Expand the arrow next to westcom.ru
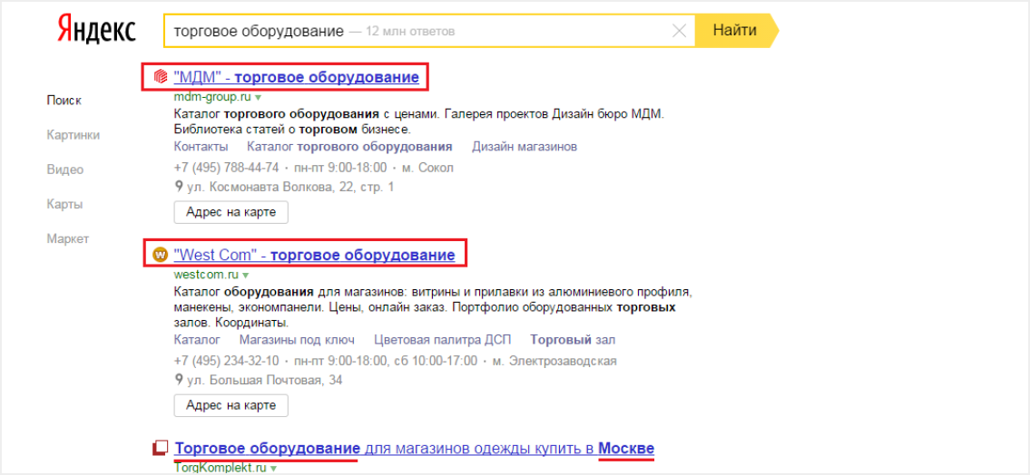The width and height of the screenshot is (1030, 475). click(246, 275)
